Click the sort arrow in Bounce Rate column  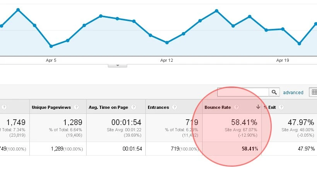click(x=258, y=107)
